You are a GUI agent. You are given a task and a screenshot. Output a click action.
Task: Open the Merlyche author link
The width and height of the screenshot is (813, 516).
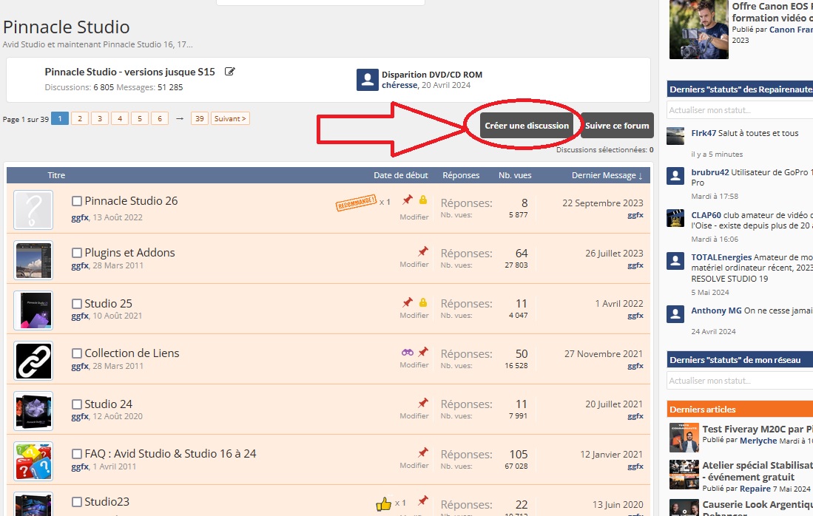[x=758, y=441]
